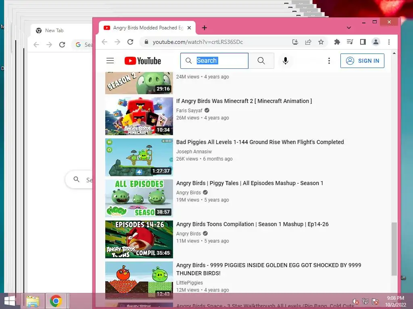Click the page scrollbar thumb

tap(394, 249)
